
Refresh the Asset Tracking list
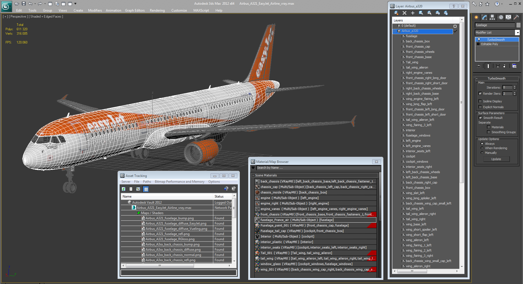click(x=123, y=189)
